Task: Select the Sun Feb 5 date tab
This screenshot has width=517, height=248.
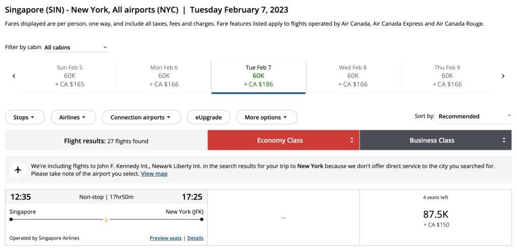Action: 70,76
